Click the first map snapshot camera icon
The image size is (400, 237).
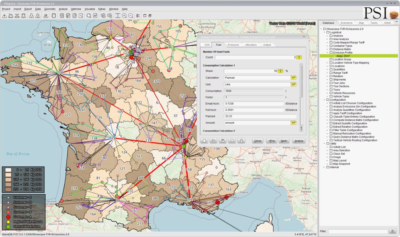click(x=103, y=16)
